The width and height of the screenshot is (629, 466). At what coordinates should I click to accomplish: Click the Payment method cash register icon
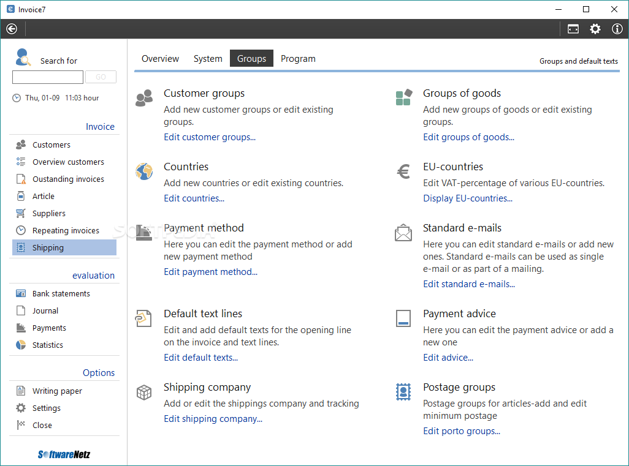(x=144, y=233)
